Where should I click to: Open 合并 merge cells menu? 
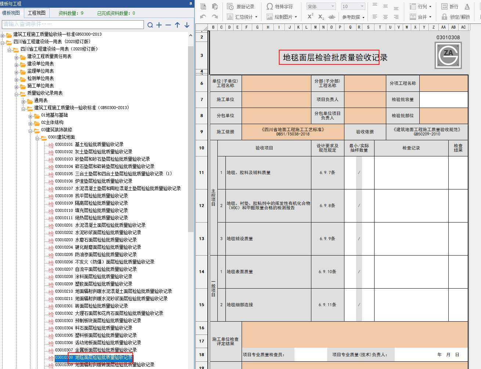pyautogui.click(x=421, y=17)
